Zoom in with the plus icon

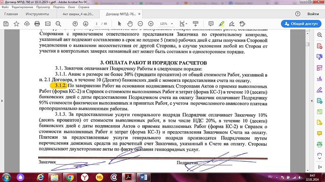151,24
